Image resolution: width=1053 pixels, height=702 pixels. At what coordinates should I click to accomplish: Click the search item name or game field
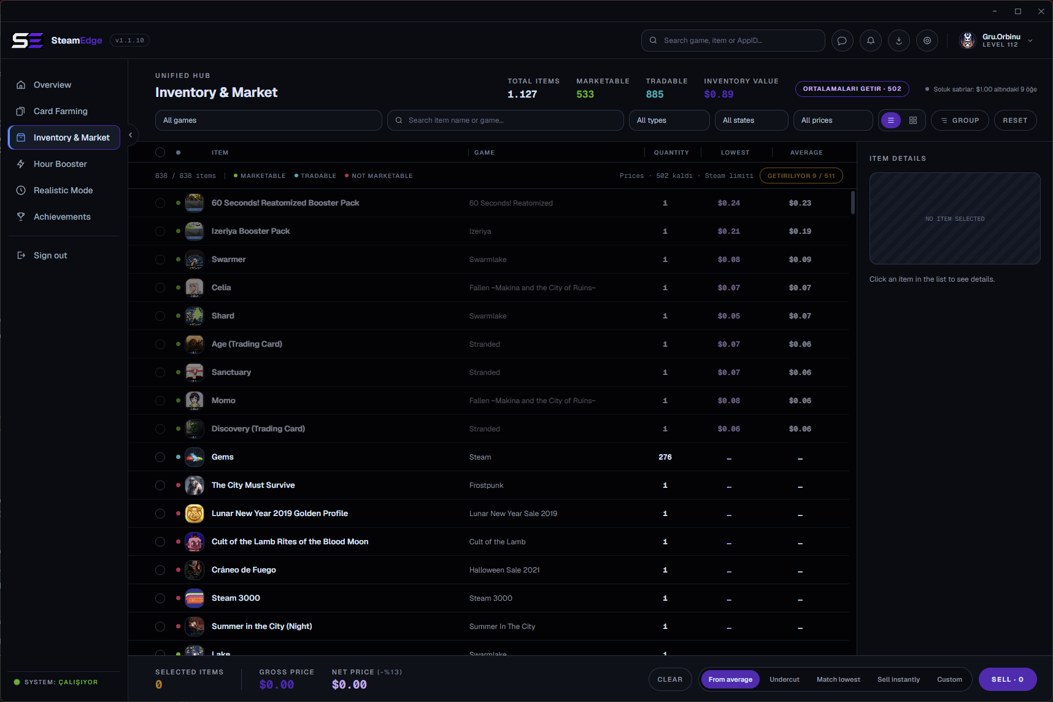click(506, 120)
